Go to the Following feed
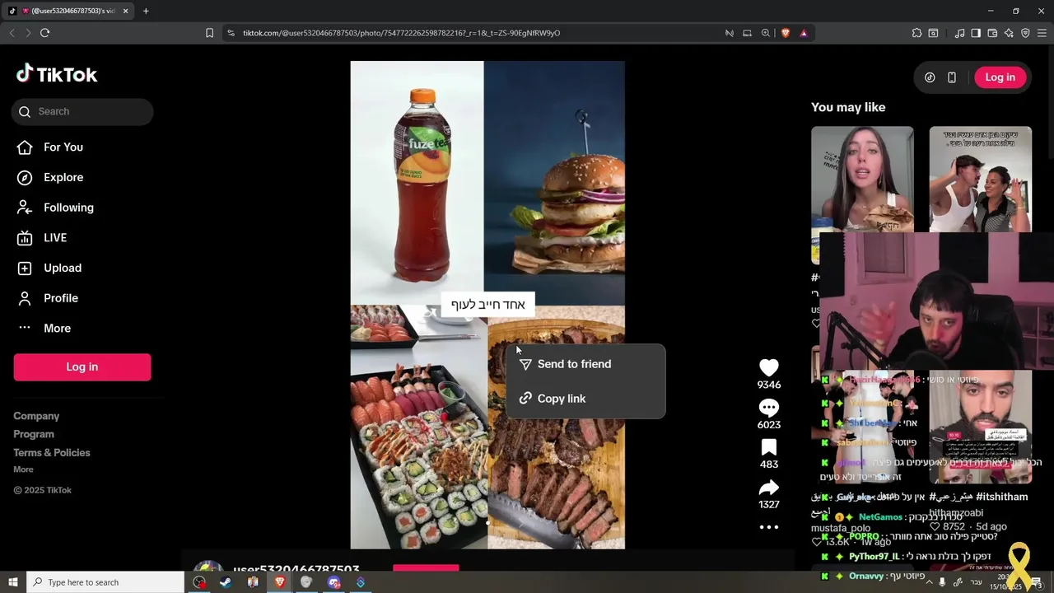 point(68,208)
